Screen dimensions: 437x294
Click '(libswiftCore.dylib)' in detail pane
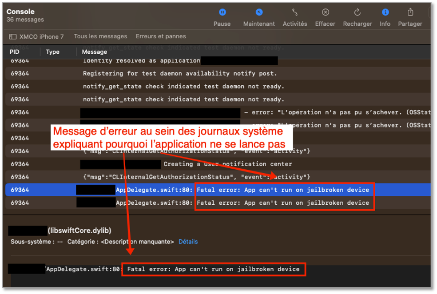(x=79, y=230)
